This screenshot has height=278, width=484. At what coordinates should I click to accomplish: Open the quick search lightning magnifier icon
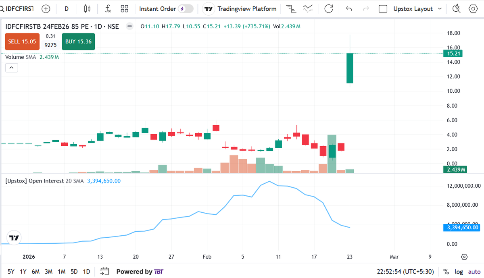(x=457, y=8)
